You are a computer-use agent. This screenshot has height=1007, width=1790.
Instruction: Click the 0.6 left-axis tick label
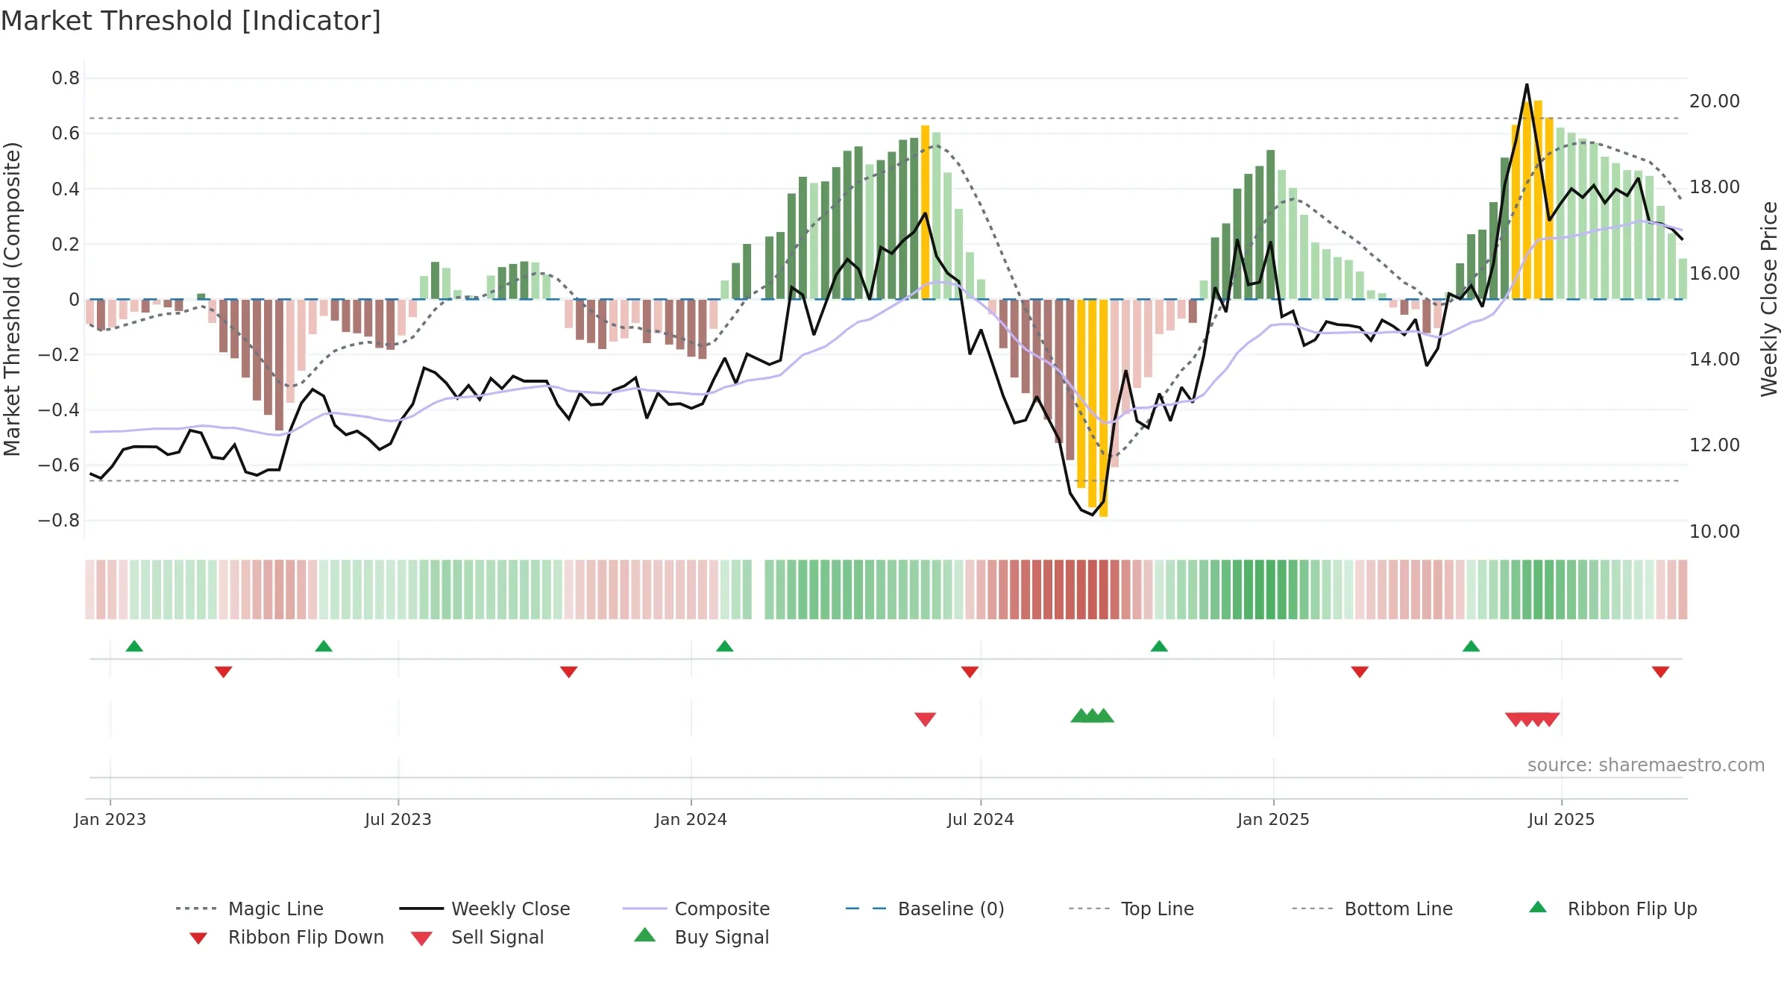[x=66, y=134]
